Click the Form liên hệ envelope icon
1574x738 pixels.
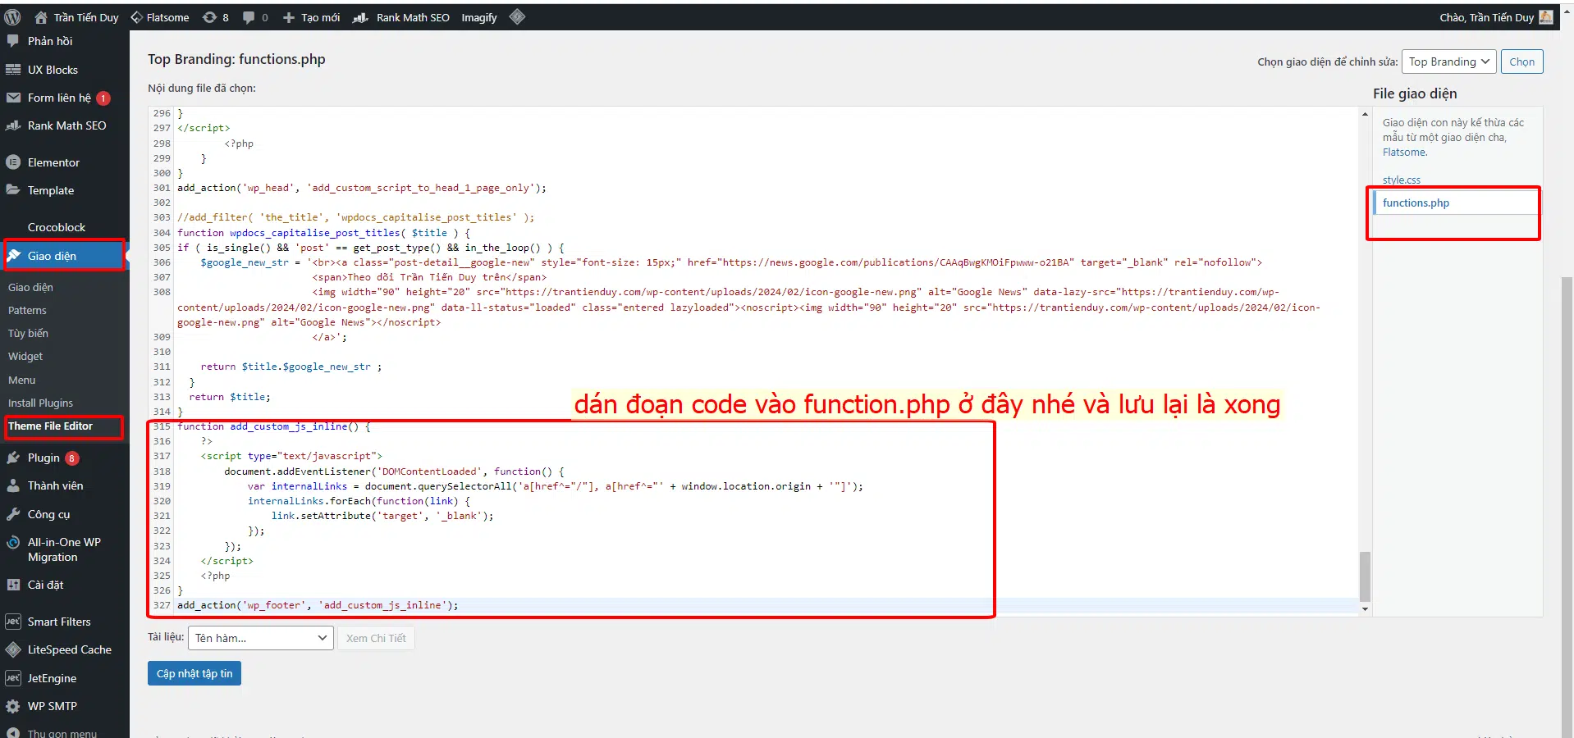[x=13, y=98]
